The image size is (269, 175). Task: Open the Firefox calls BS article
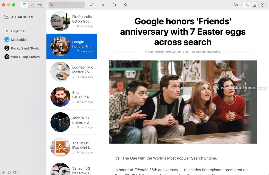[x=71, y=21]
